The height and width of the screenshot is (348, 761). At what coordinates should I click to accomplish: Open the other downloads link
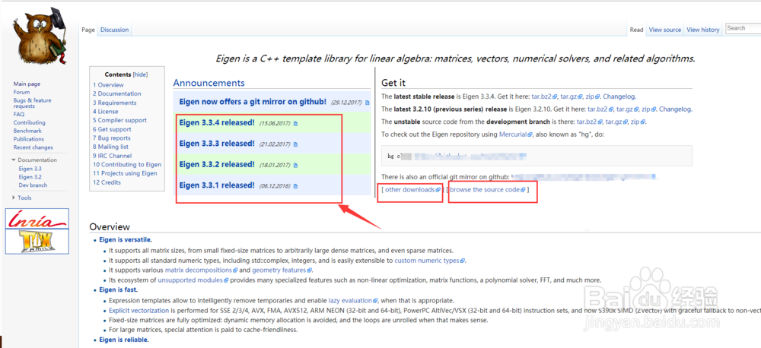(x=412, y=189)
